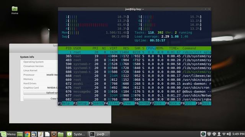Open the printer tray icon

click(214, 134)
